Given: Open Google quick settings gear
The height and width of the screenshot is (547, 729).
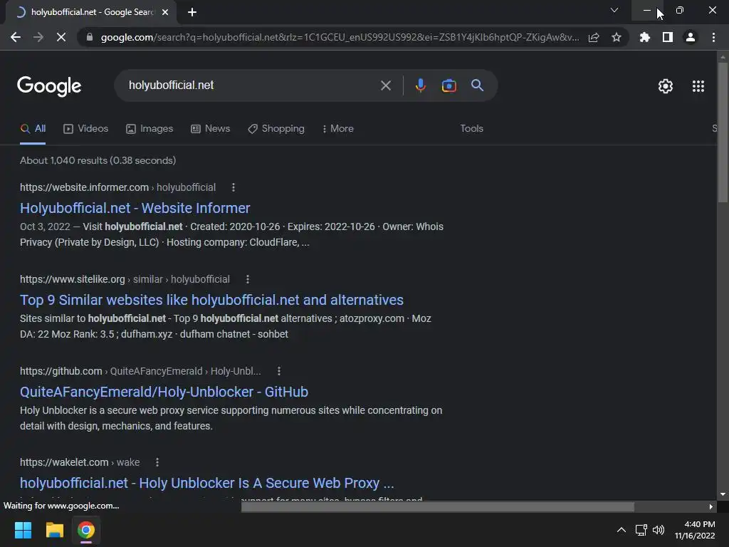Looking at the screenshot, I should point(666,86).
